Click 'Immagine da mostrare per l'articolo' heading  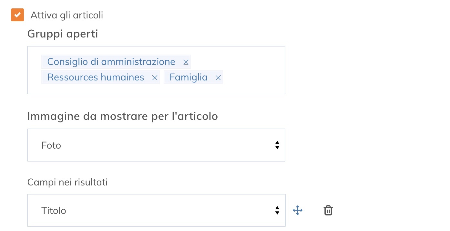[123, 116]
